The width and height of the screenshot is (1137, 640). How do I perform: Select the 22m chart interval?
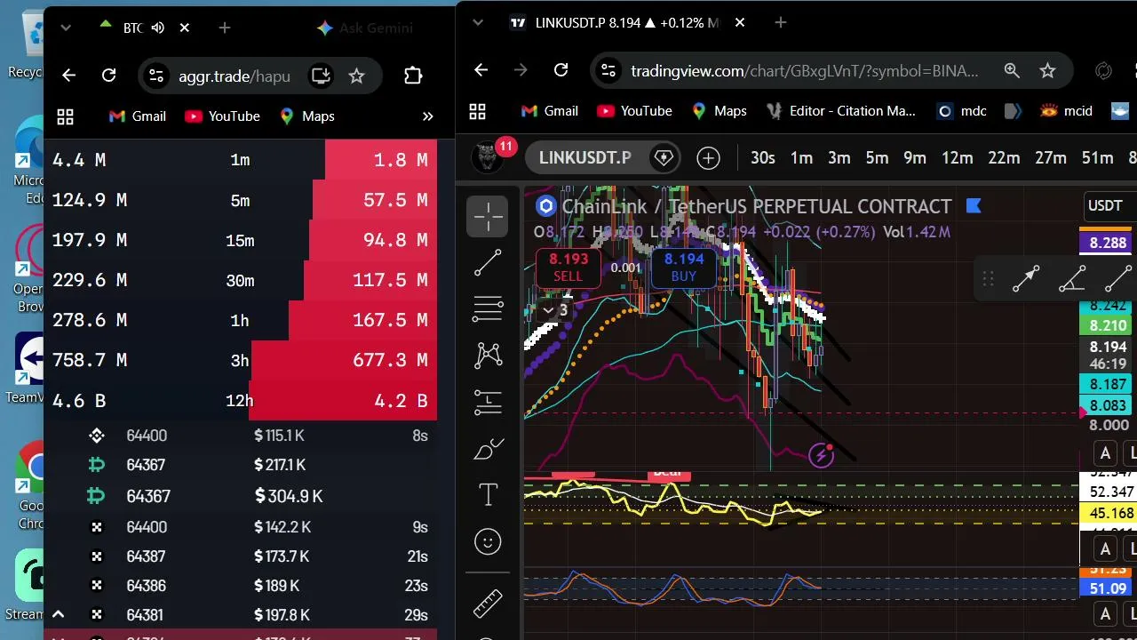pos(1004,158)
